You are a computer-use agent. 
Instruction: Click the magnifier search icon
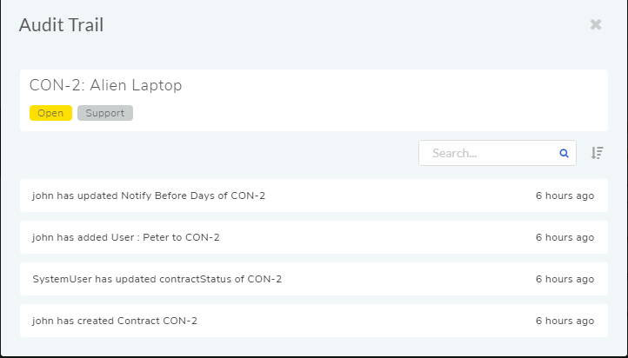click(x=564, y=153)
